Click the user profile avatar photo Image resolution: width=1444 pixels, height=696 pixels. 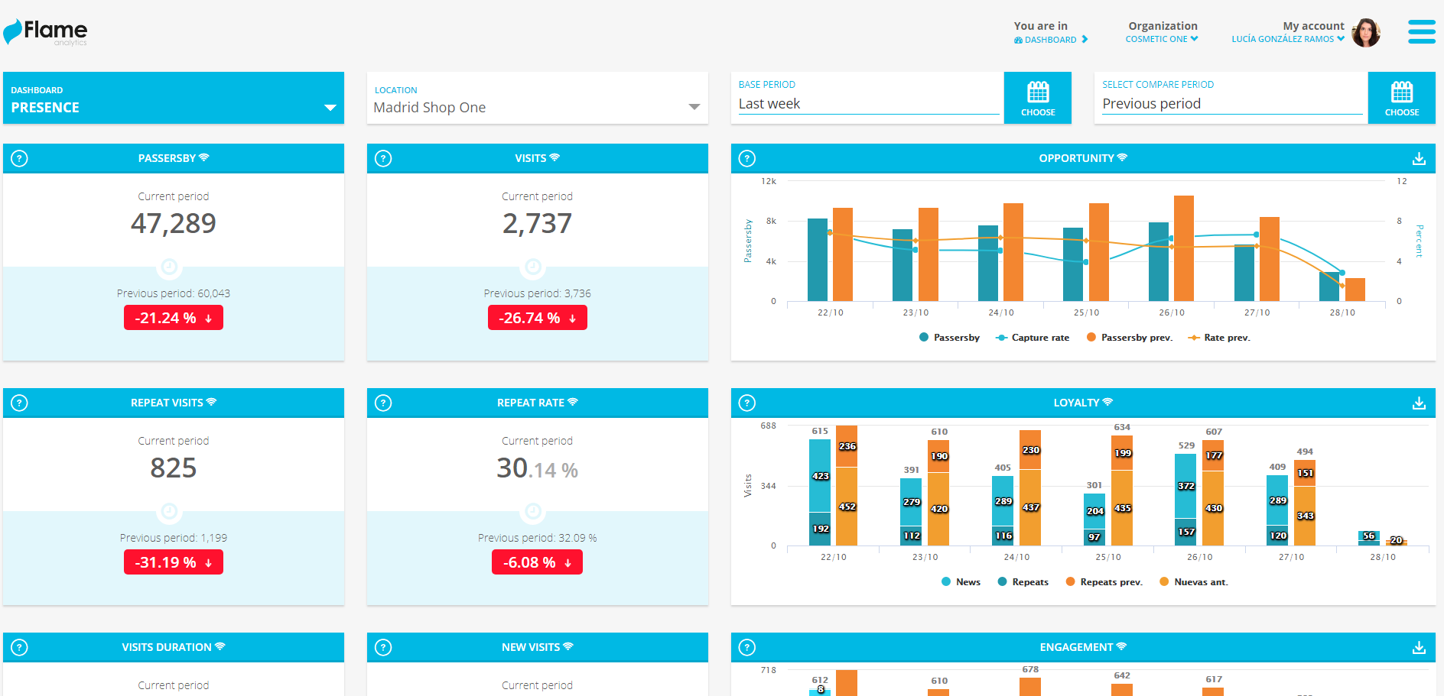(x=1365, y=33)
